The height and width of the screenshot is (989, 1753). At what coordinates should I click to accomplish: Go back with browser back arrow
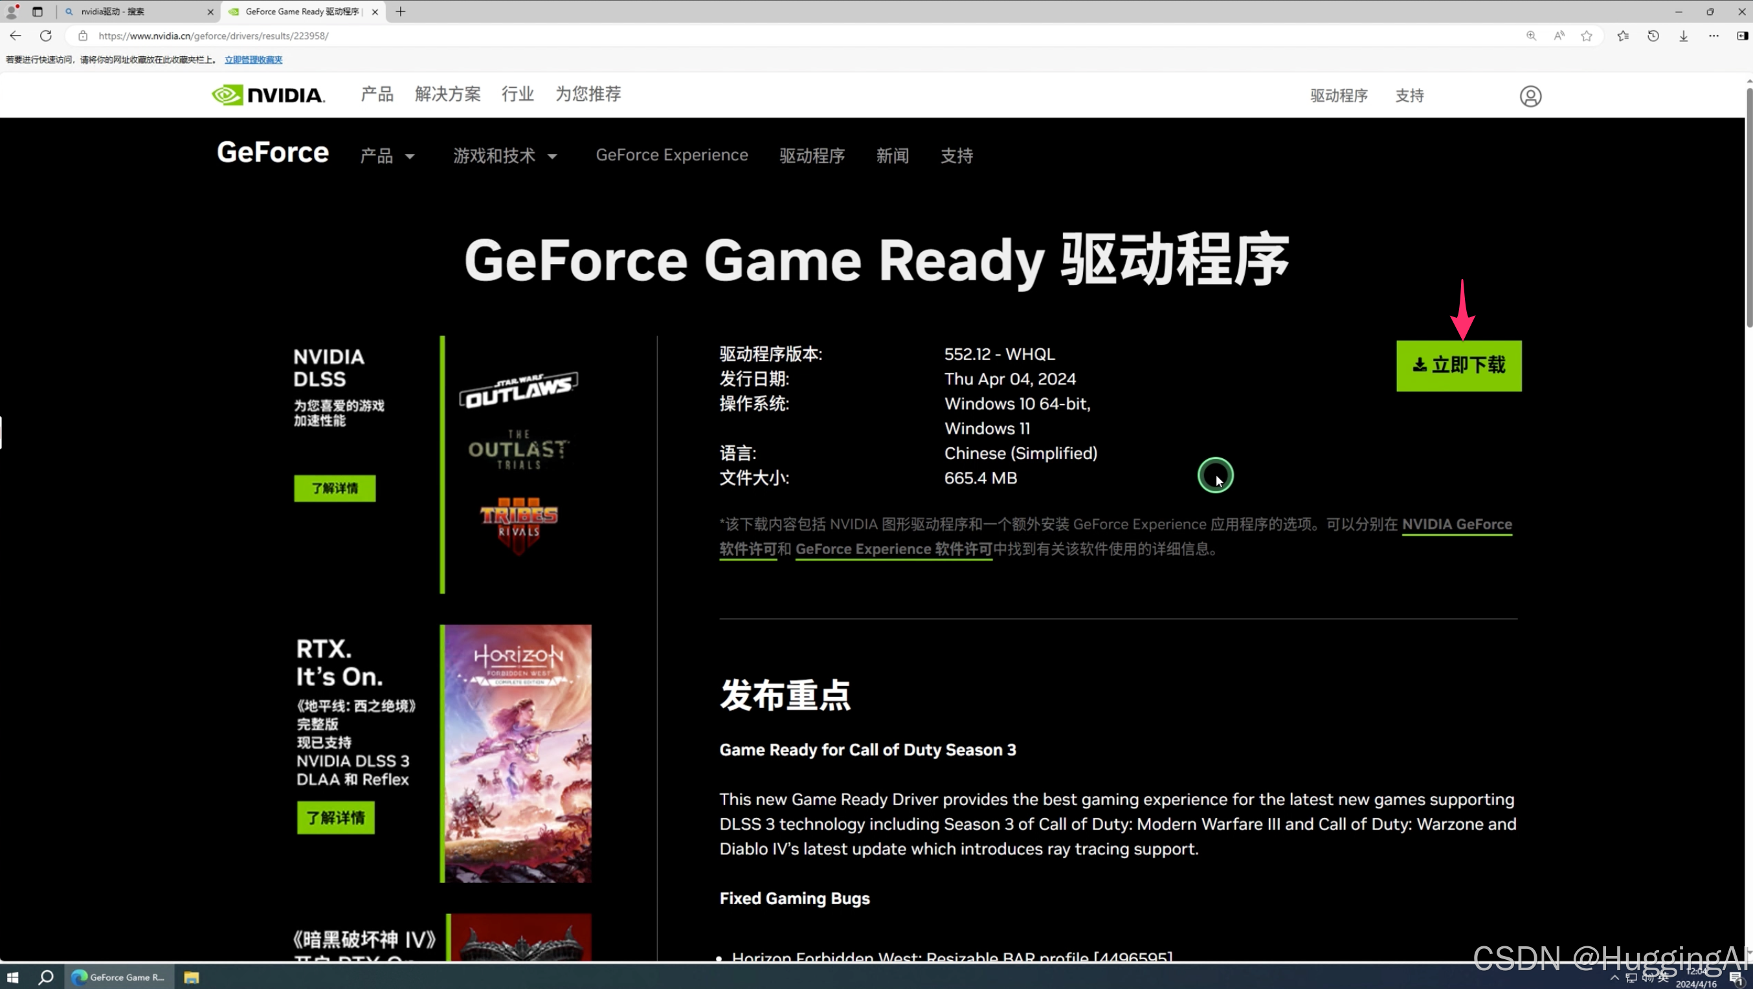[16, 36]
